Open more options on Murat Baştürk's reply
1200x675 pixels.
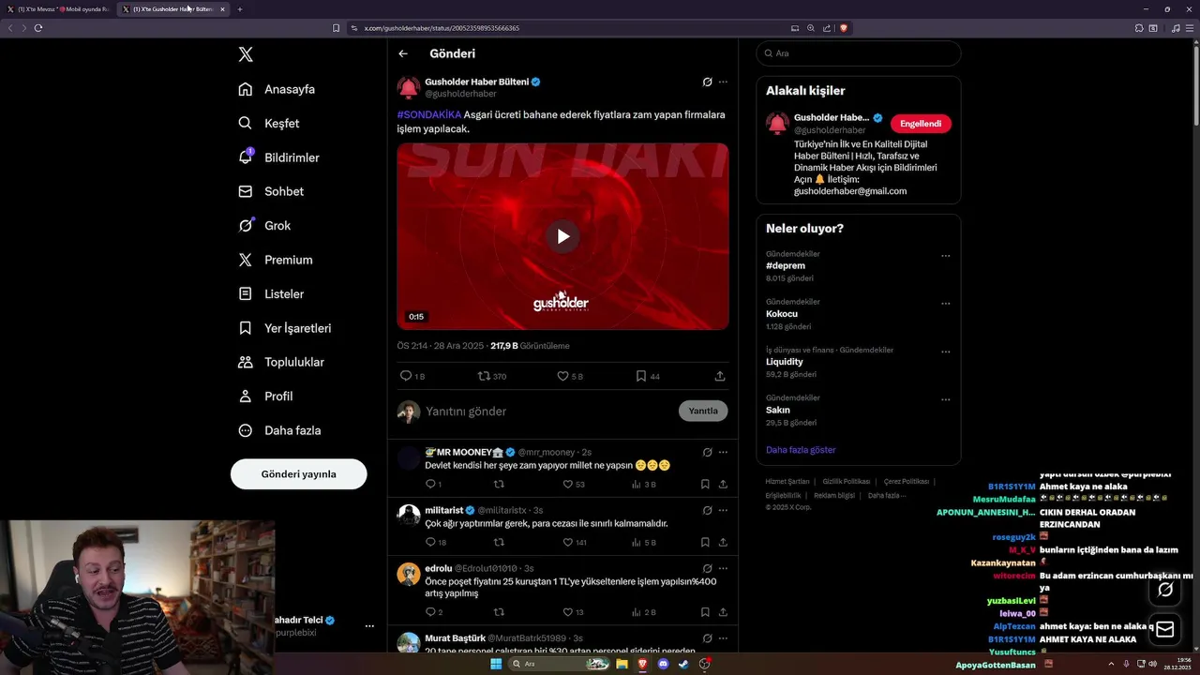[x=723, y=638]
